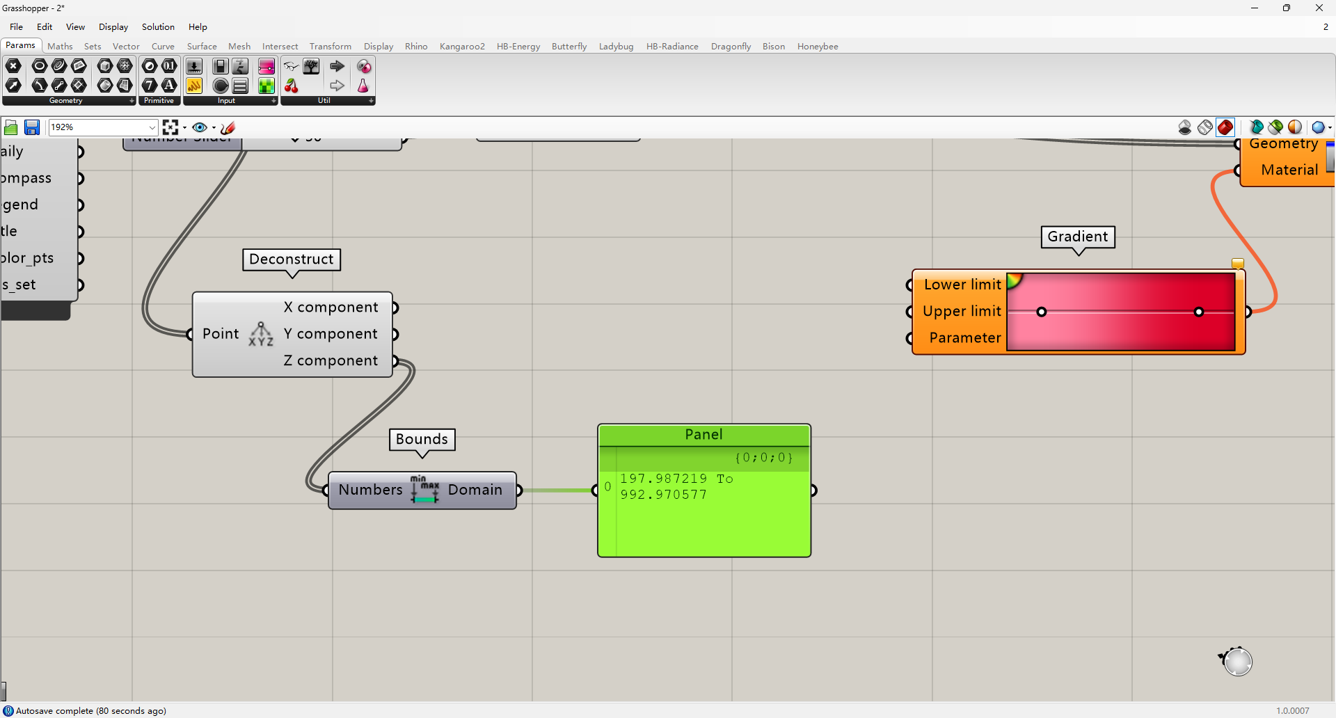
Task: Pick the Digit Scroller input icon
Action: 240,66
